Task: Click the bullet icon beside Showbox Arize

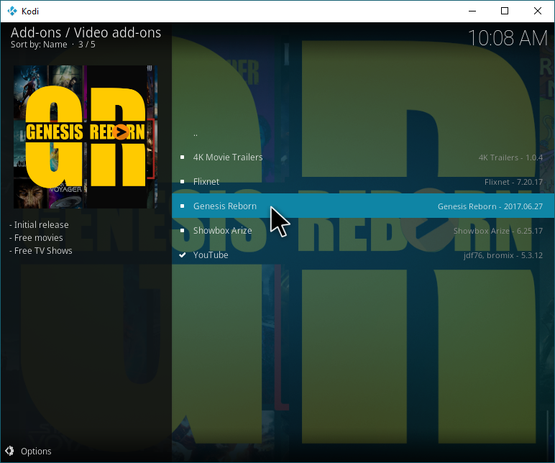Action: pos(183,231)
